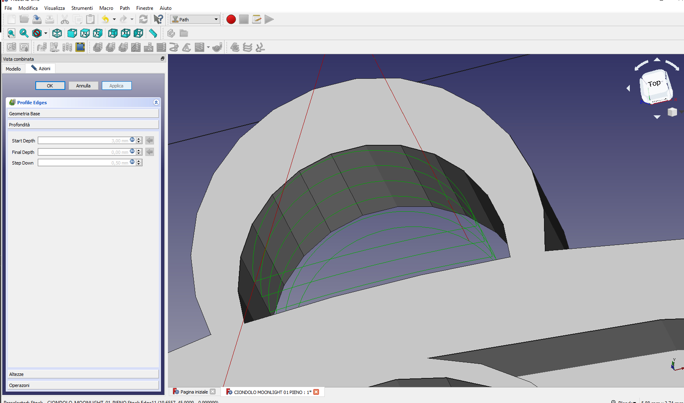This screenshot has height=403, width=684.
Task: Set right view using third cyan cube icon
Action: [98, 33]
